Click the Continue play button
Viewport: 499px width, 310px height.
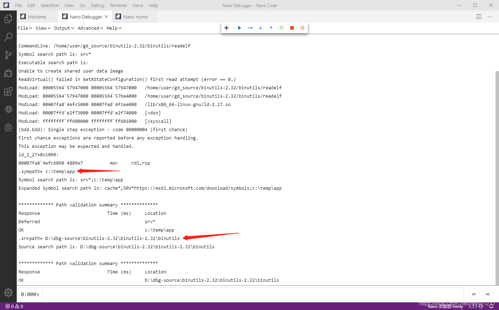coord(239,28)
